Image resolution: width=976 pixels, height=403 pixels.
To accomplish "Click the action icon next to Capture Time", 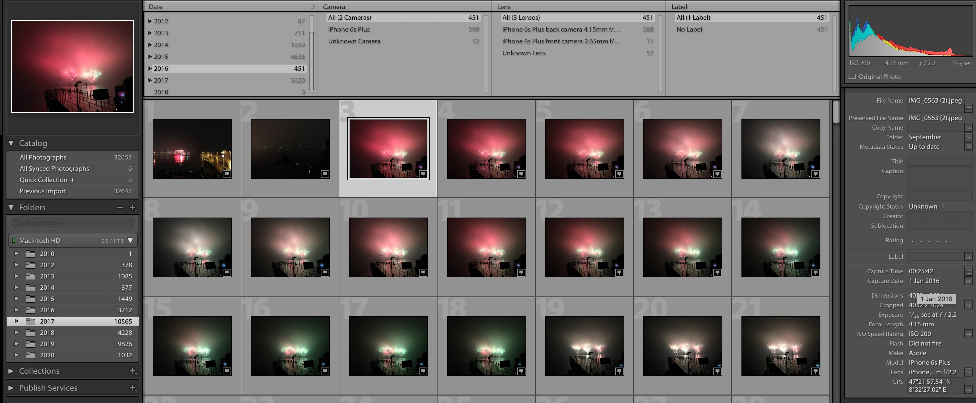I will tap(968, 271).
